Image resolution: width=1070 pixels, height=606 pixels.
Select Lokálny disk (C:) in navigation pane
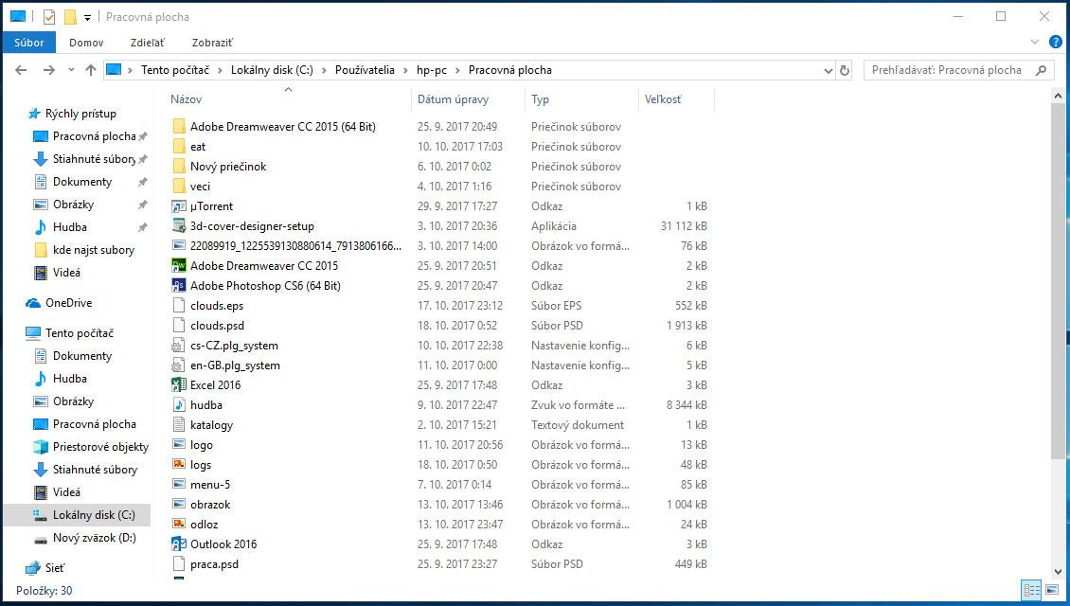tap(77, 515)
